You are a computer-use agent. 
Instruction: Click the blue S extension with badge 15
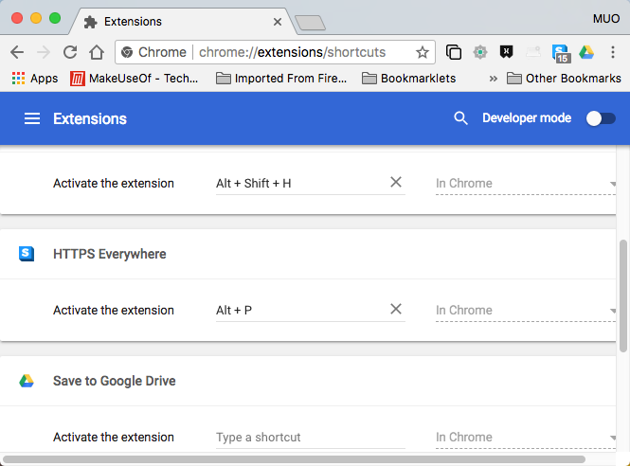coord(561,53)
